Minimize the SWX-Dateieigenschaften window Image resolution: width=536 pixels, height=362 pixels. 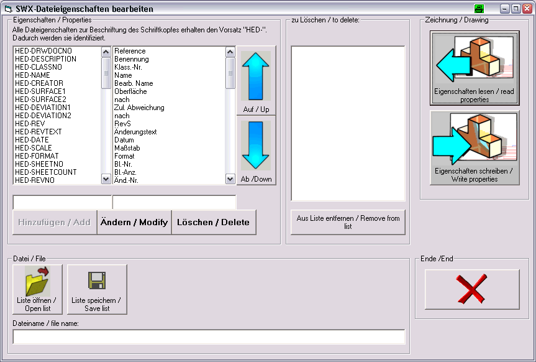click(x=505, y=9)
